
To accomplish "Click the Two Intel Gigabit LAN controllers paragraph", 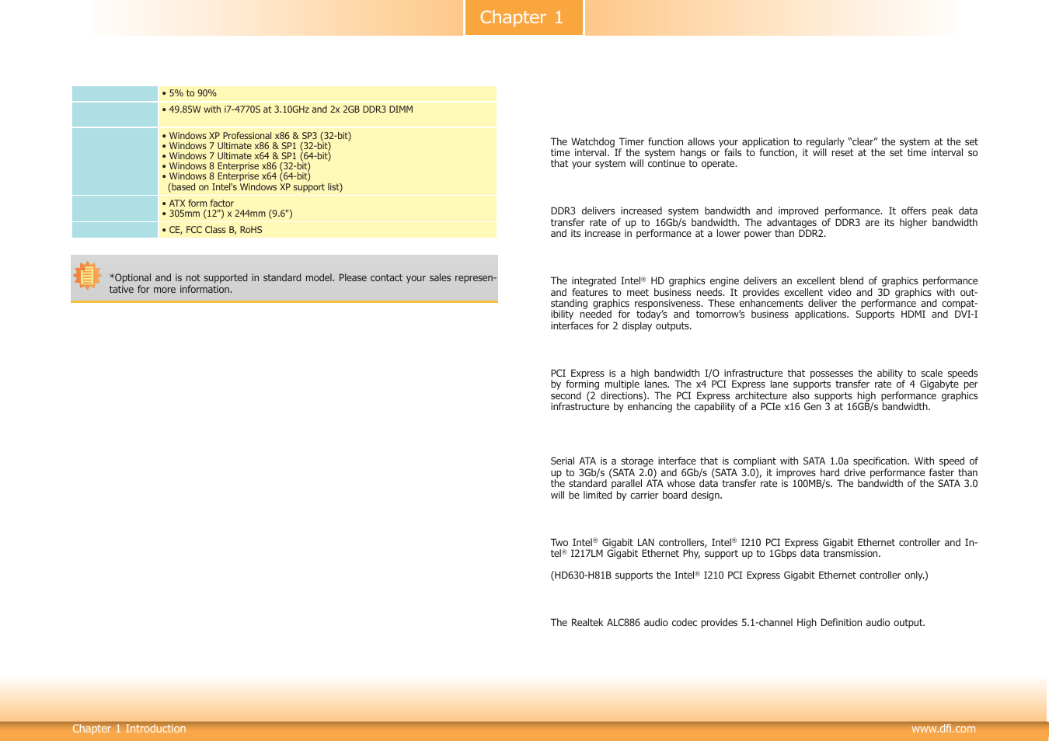I will [x=764, y=548].
